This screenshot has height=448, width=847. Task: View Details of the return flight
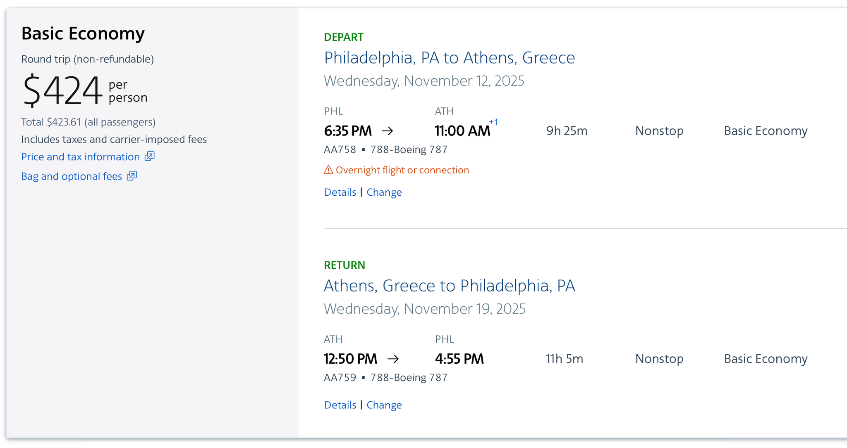(340, 405)
